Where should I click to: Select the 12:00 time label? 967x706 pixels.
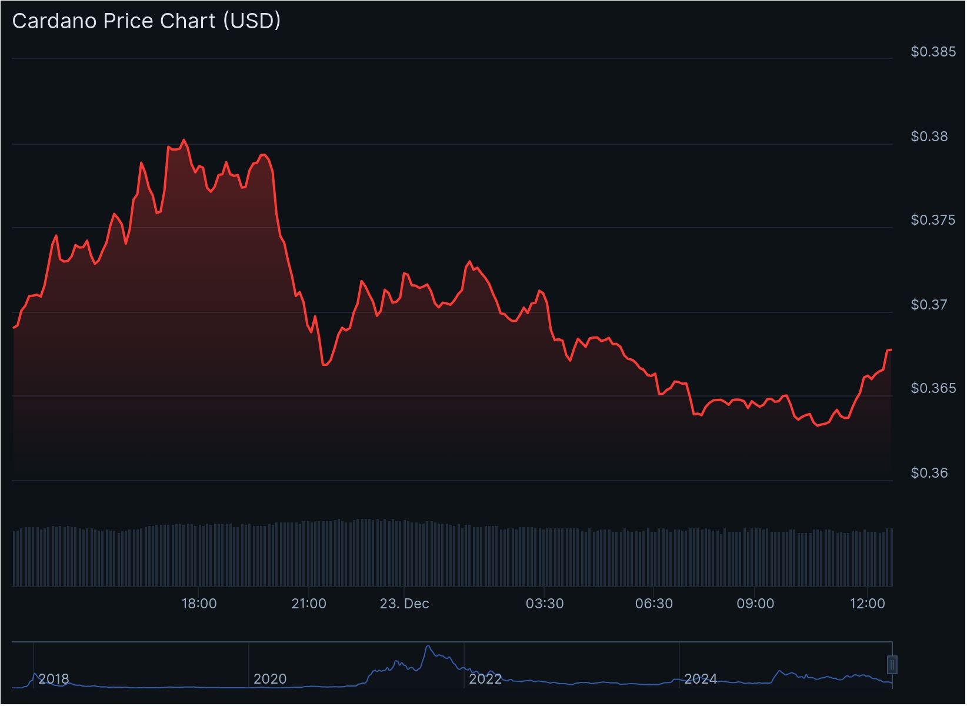pos(866,603)
